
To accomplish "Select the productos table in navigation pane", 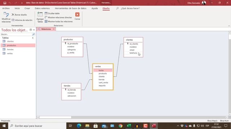I will (18, 46).
